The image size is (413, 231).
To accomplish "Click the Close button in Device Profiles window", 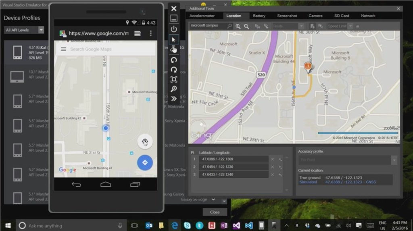I will coord(215,212).
